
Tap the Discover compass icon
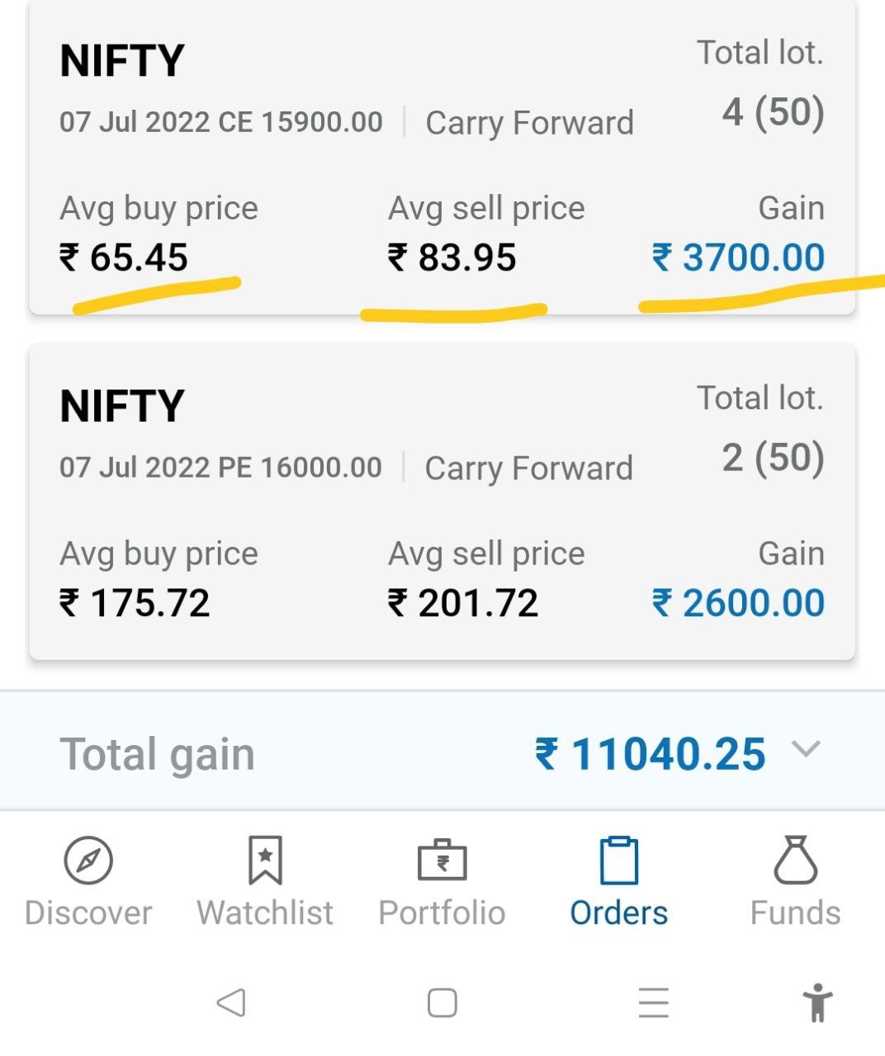click(x=88, y=860)
